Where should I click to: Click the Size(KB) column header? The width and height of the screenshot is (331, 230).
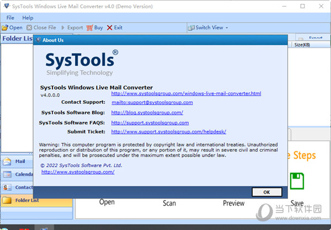click(x=302, y=45)
